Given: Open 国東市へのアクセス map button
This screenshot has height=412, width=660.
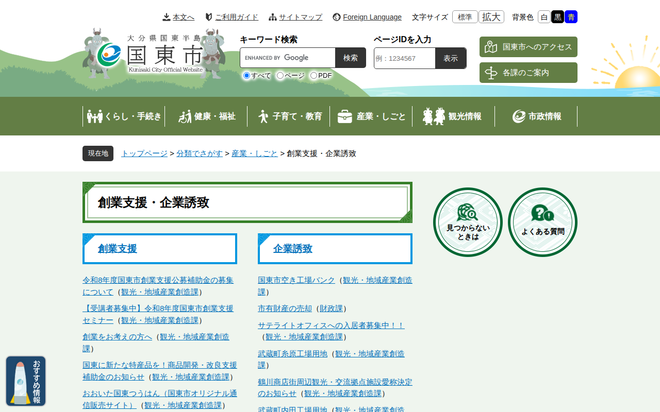Looking at the screenshot, I should 528,47.
